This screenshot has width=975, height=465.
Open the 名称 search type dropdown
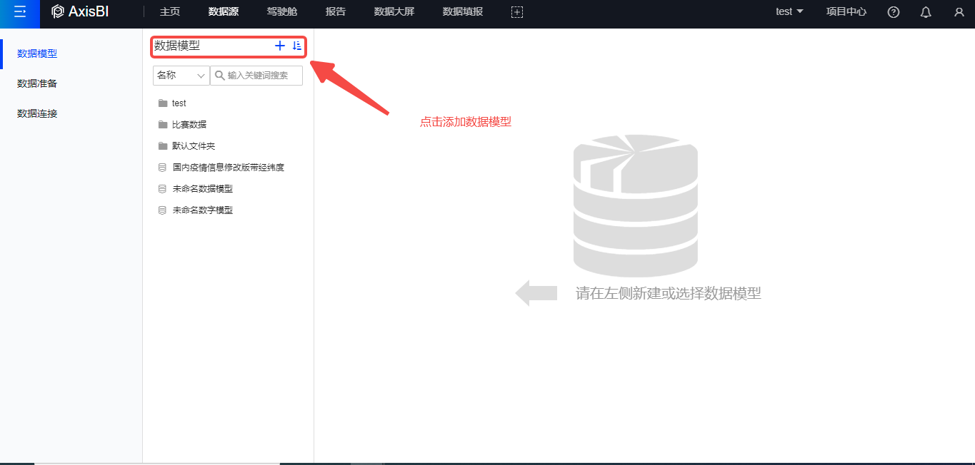tap(181, 76)
